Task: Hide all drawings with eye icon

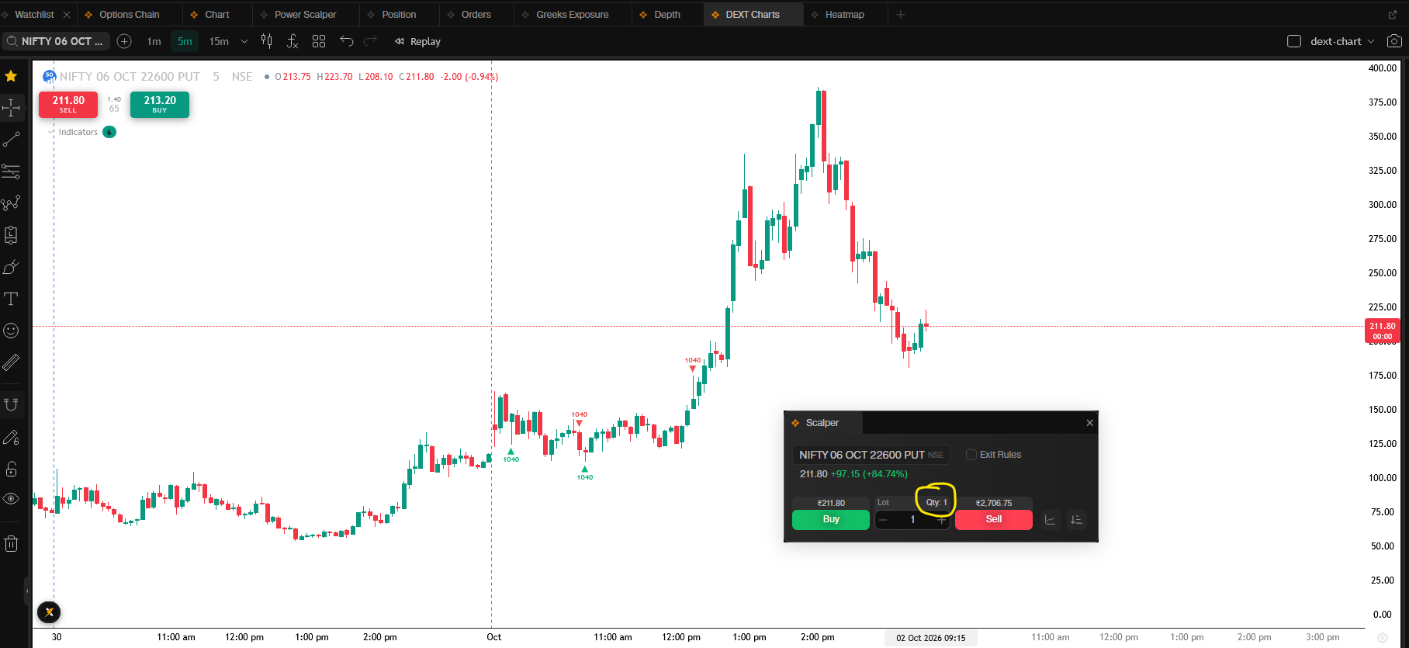Action: tap(11, 499)
